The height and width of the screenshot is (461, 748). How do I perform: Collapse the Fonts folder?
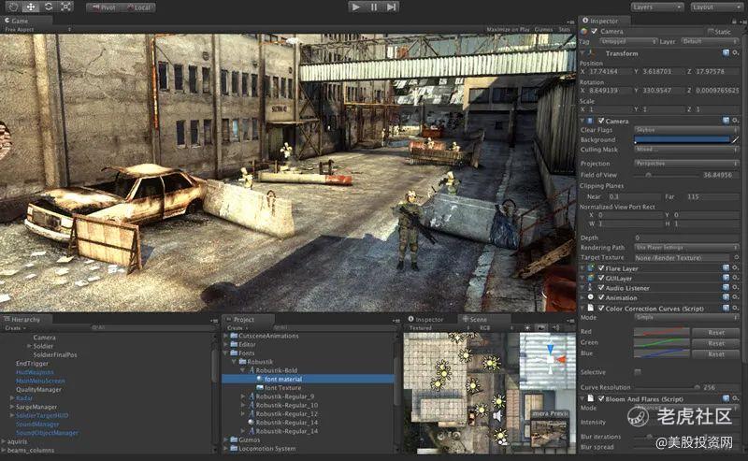(226, 353)
